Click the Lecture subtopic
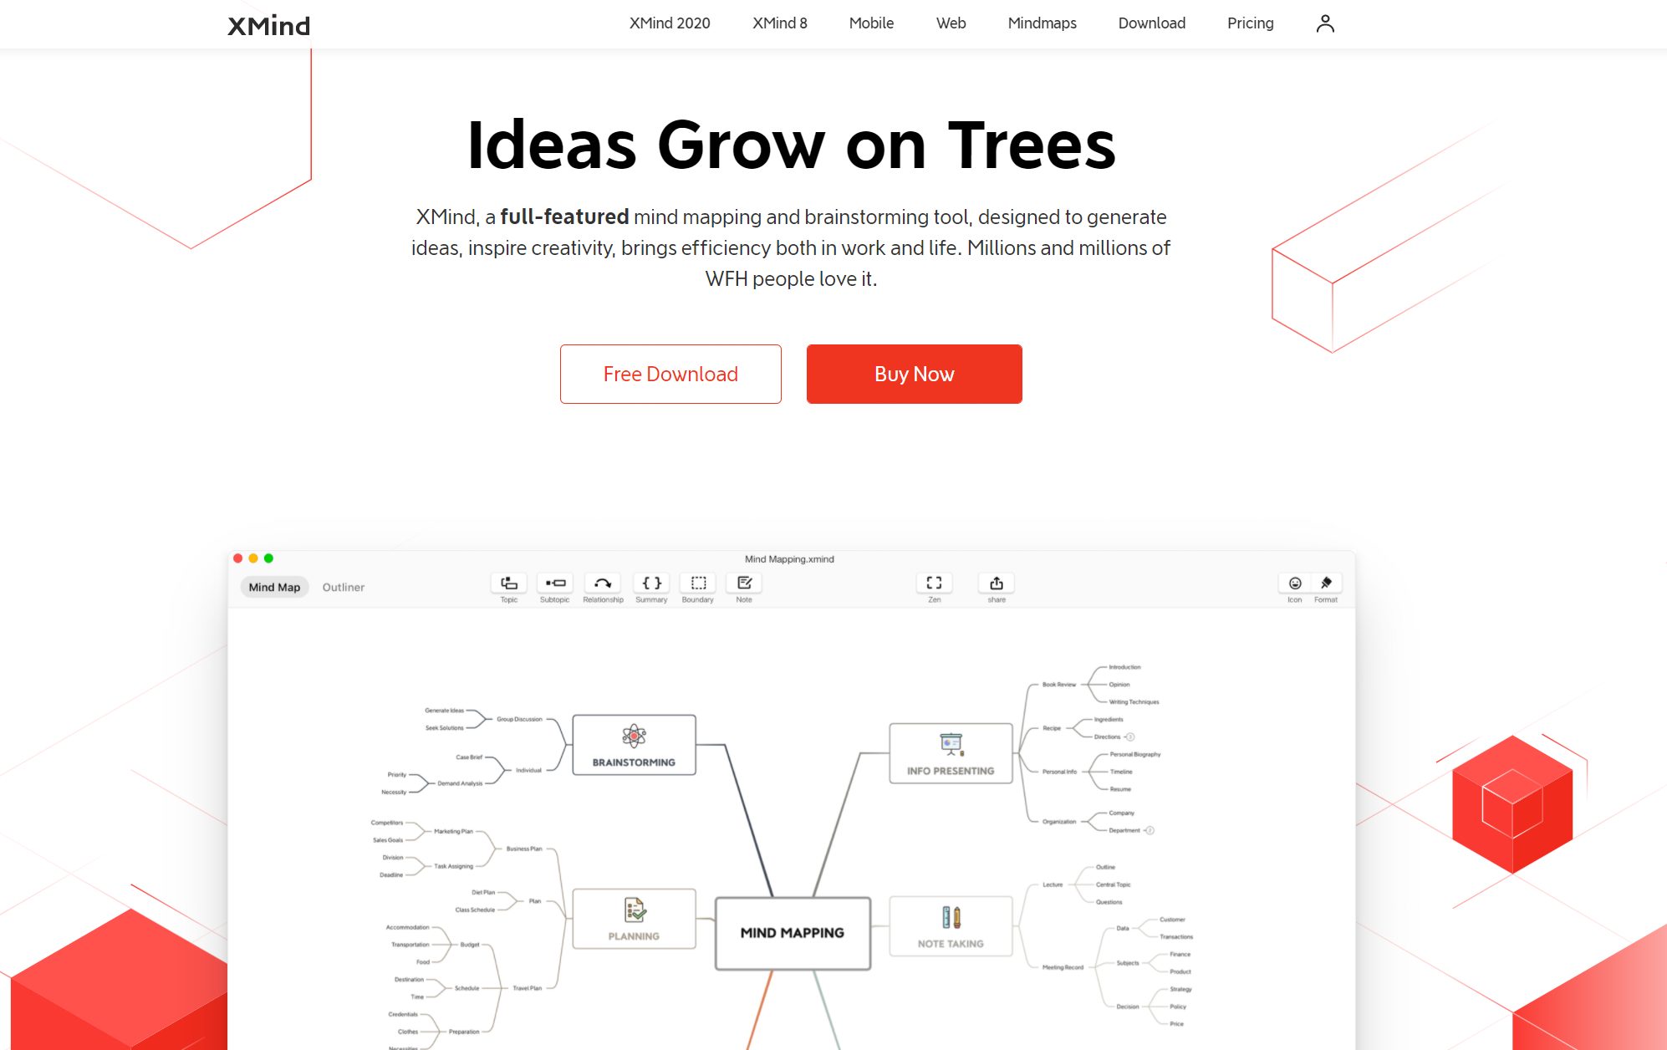 (x=1053, y=884)
